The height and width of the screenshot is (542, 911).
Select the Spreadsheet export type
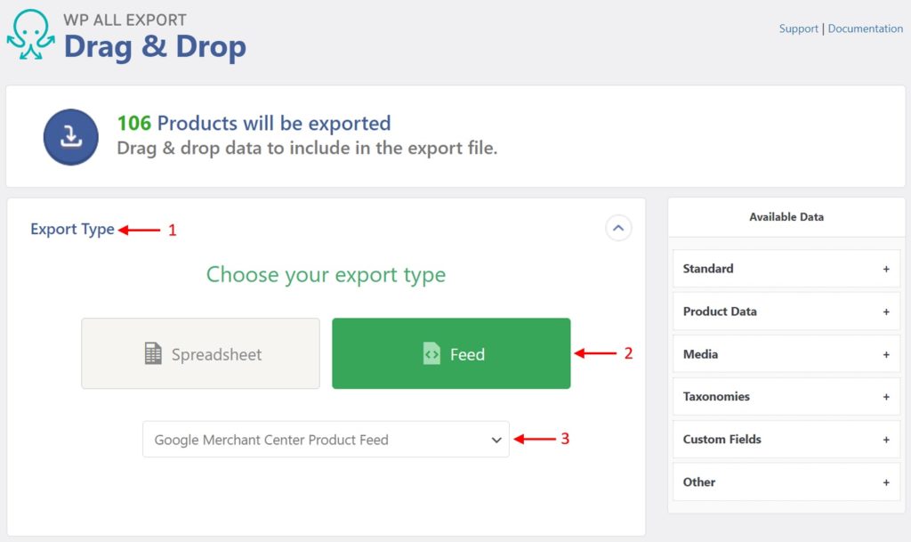coord(199,353)
